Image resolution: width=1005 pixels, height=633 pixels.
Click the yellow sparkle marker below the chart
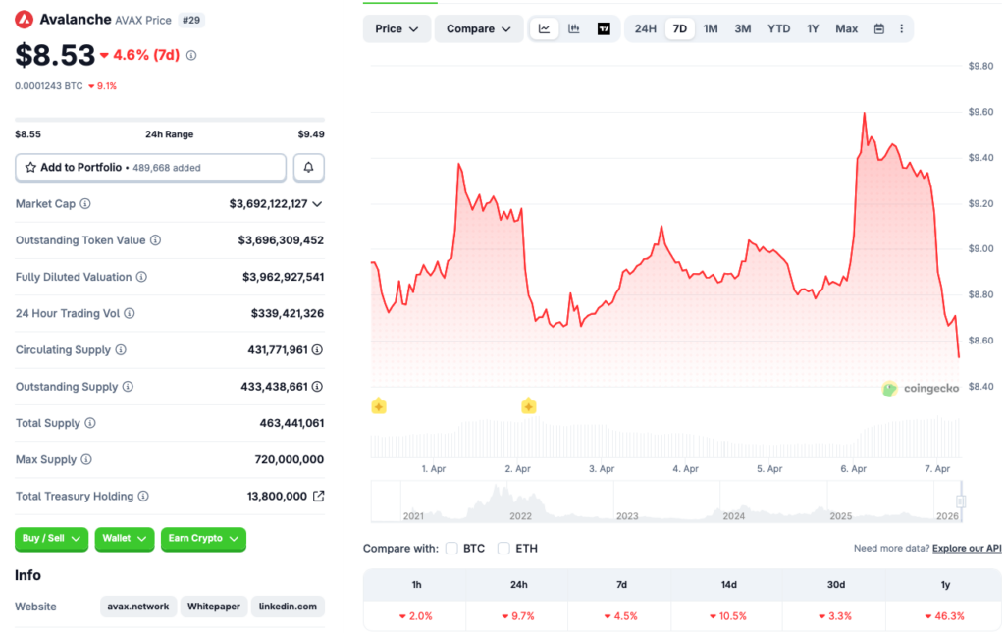tap(379, 405)
